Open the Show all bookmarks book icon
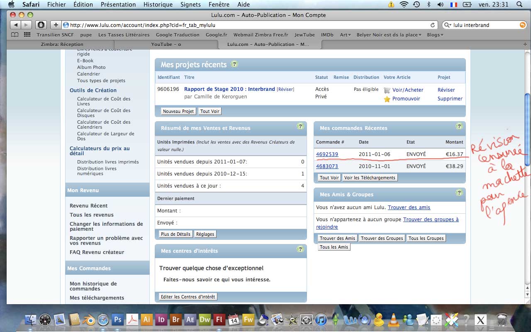Viewport: 531px width, 332px height. click(x=15, y=35)
